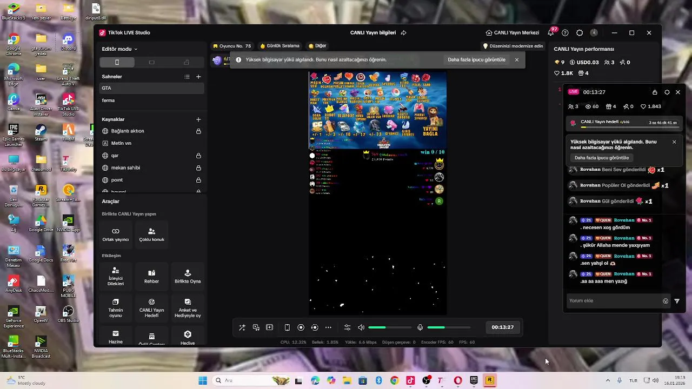Expand the Editör modu dropdown

[x=119, y=49]
